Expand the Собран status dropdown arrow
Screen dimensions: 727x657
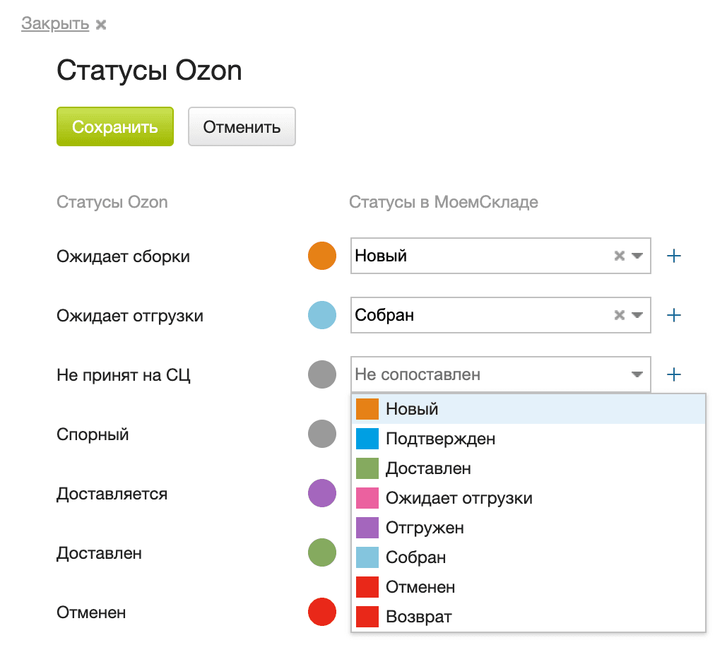637,315
